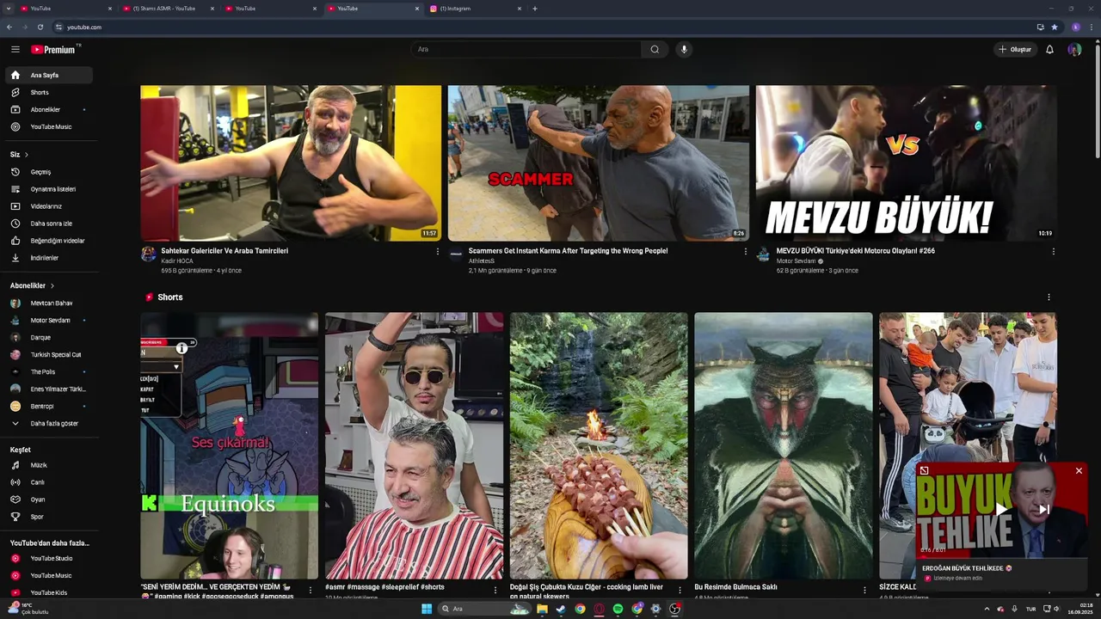
Task: Switch to Instagram browser tab
Action: pyautogui.click(x=476, y=9)
